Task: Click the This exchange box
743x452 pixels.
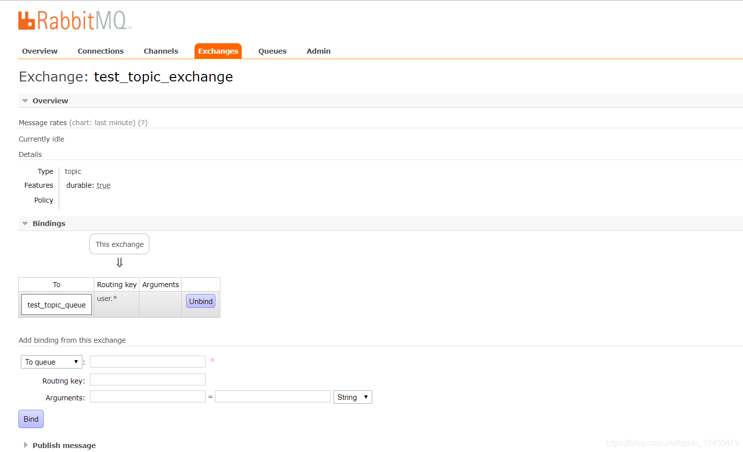Action: [x=120, y=244]
